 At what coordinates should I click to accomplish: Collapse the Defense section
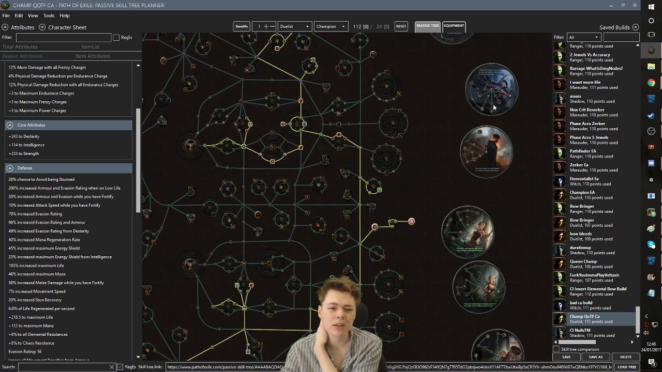tap(10, 168)
